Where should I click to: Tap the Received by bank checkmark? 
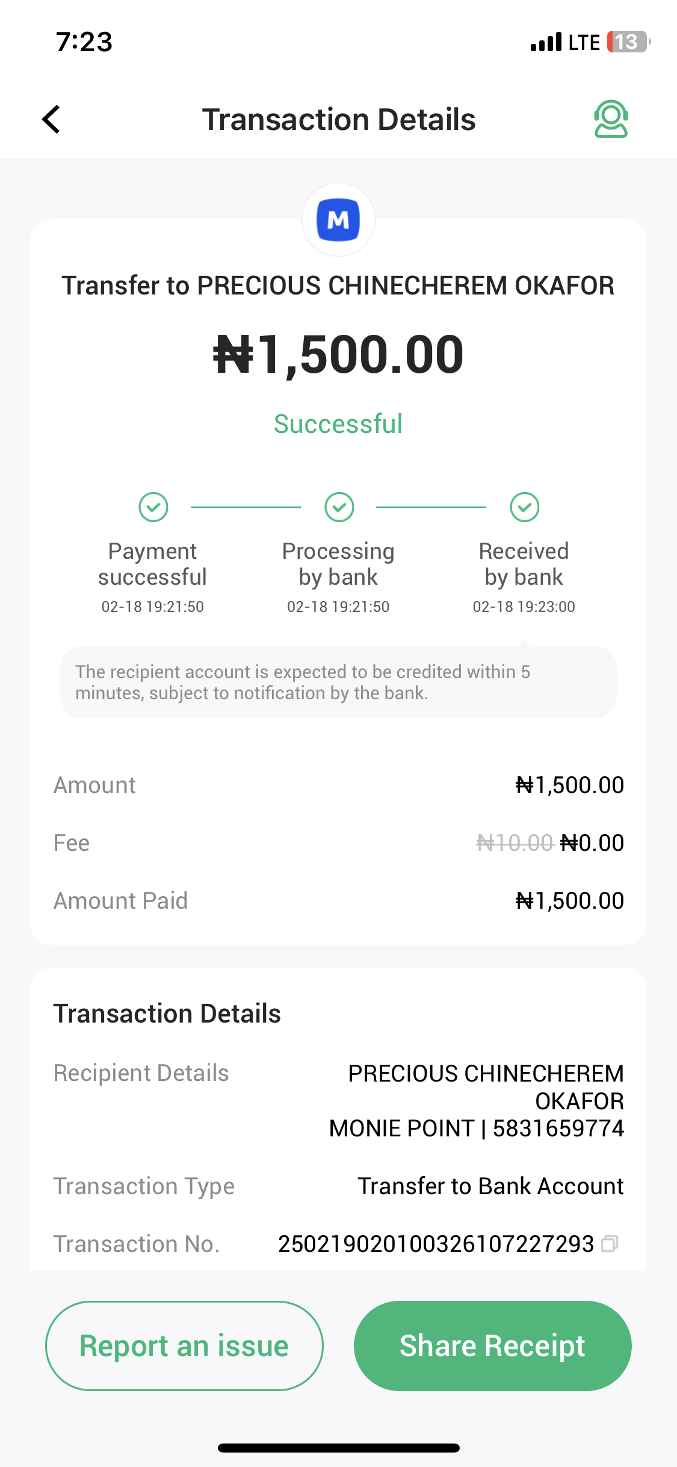(524, 507)
